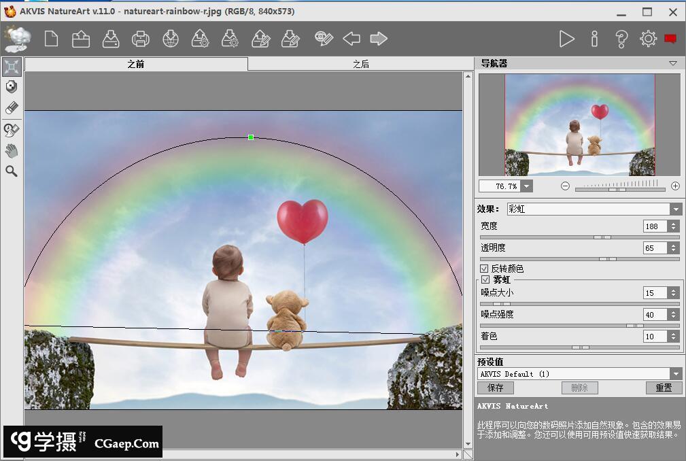Image resolution: width=686 pixels, height=461 pixels.
Task: Open the program info icon
Action: [x=594, y=39]
